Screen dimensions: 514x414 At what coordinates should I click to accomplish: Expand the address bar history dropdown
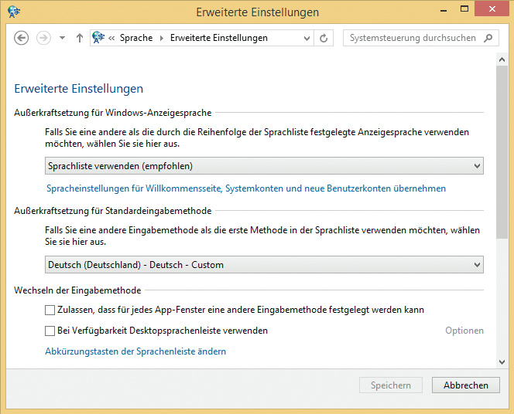click(x=307, y=38)
